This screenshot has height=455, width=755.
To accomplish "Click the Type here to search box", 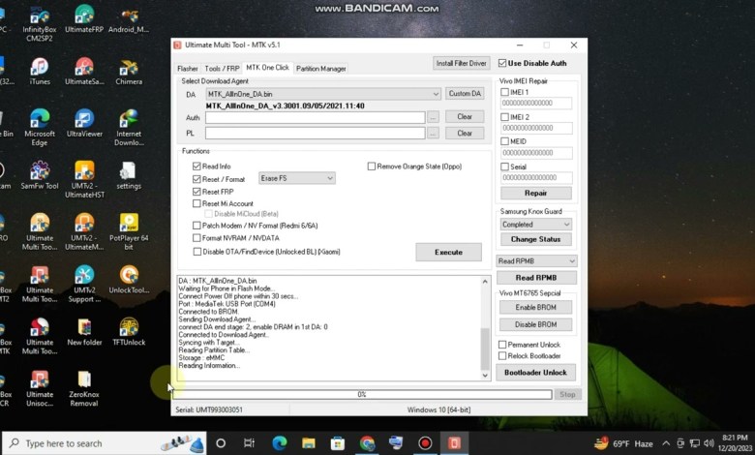I will [x=104, y=443].
